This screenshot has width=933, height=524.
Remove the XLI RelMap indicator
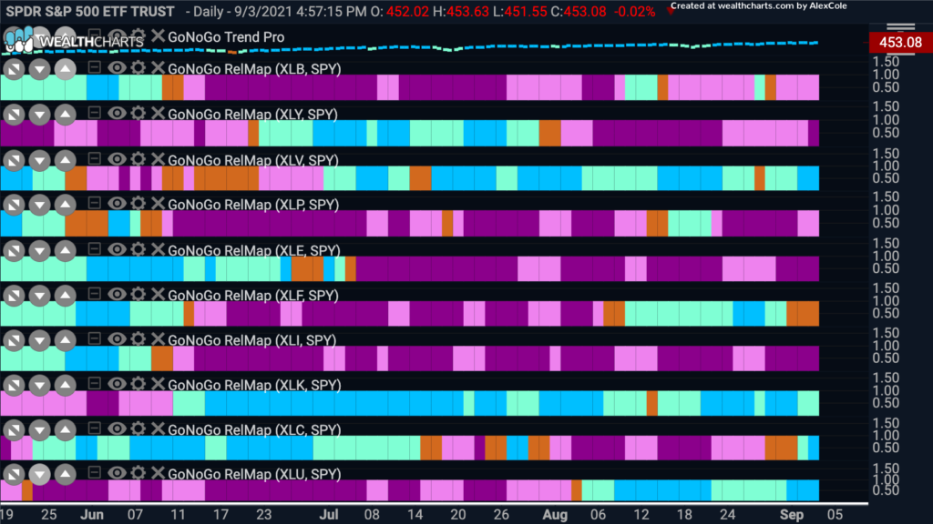[x=157, y=338]
